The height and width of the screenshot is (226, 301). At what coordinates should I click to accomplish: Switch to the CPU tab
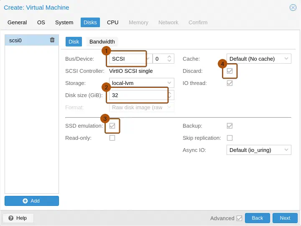point(113,23)
